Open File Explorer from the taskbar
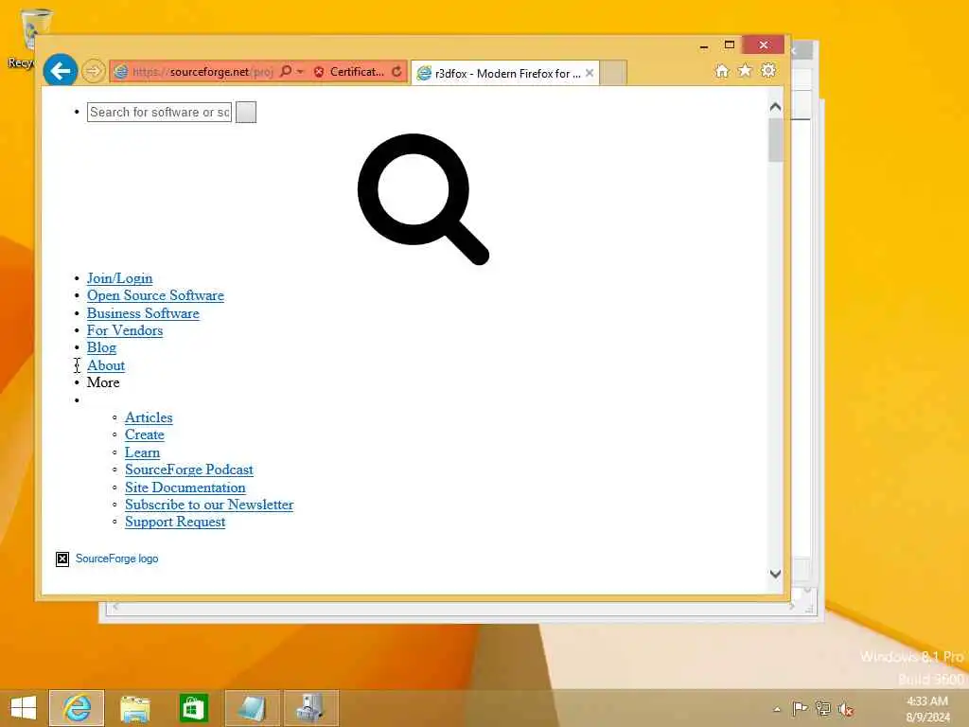Viewport: 969px width, 727px height. tap(134, 708)
